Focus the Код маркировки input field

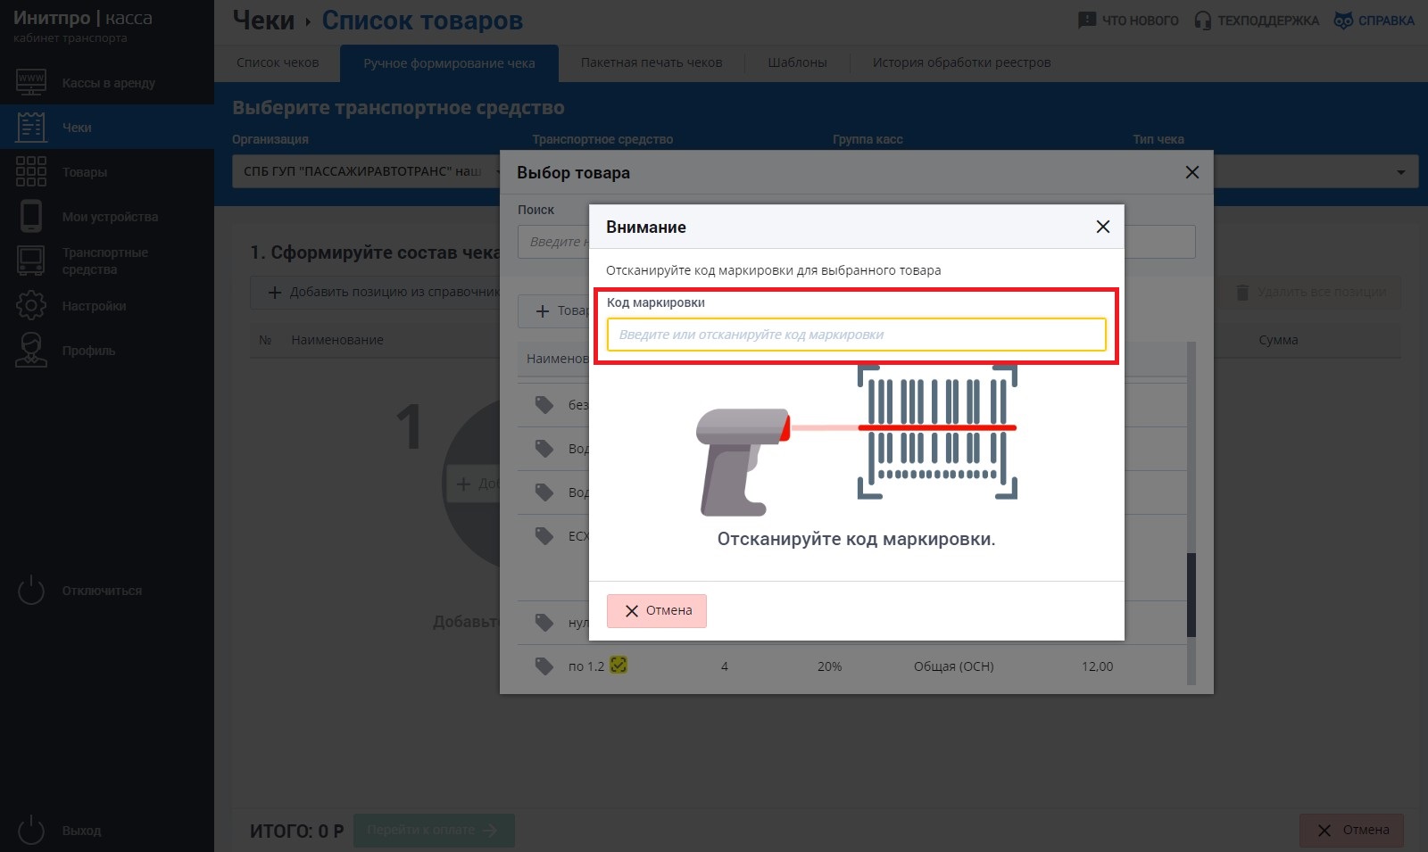click(857, 335)
